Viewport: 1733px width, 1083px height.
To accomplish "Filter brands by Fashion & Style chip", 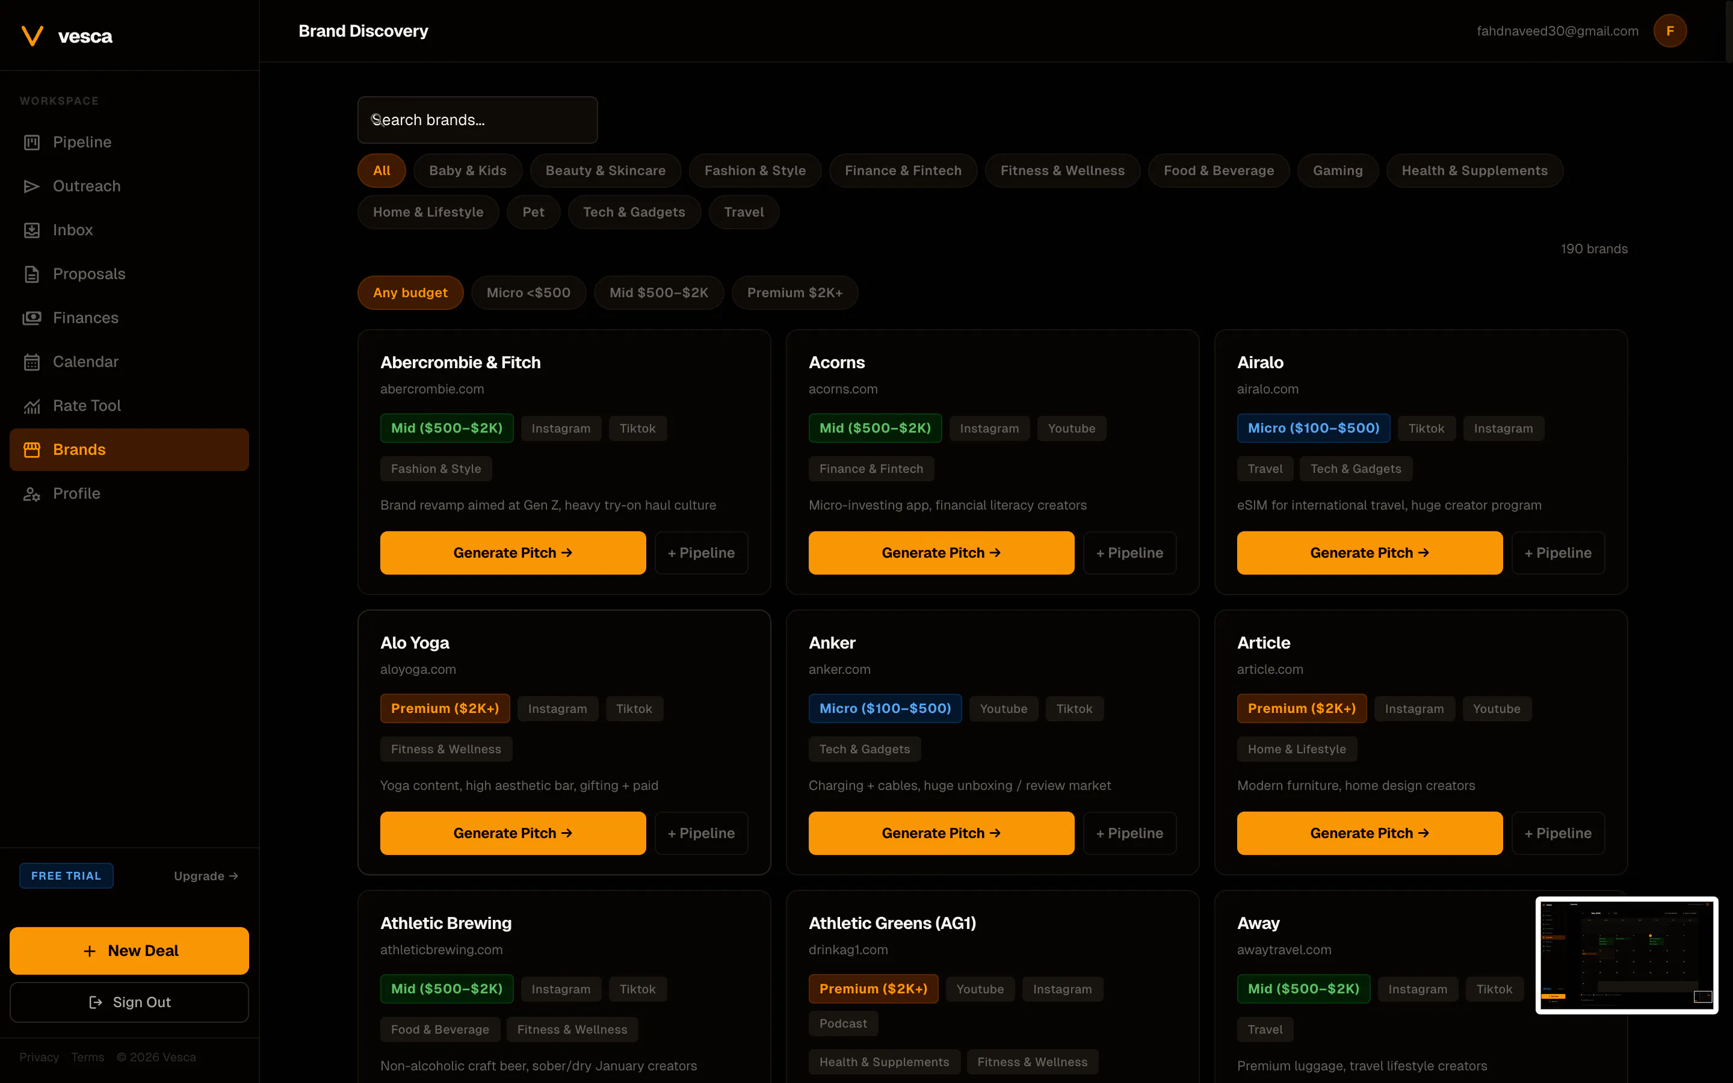I will point(755,170).
